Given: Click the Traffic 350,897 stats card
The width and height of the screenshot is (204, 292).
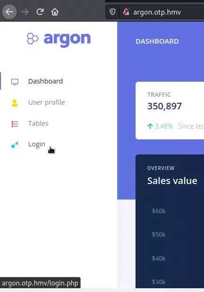Looking at the screenshot, I should click(170, 110).
